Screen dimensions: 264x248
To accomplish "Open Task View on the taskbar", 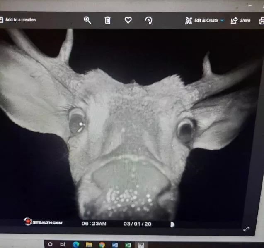I will 63,244.
